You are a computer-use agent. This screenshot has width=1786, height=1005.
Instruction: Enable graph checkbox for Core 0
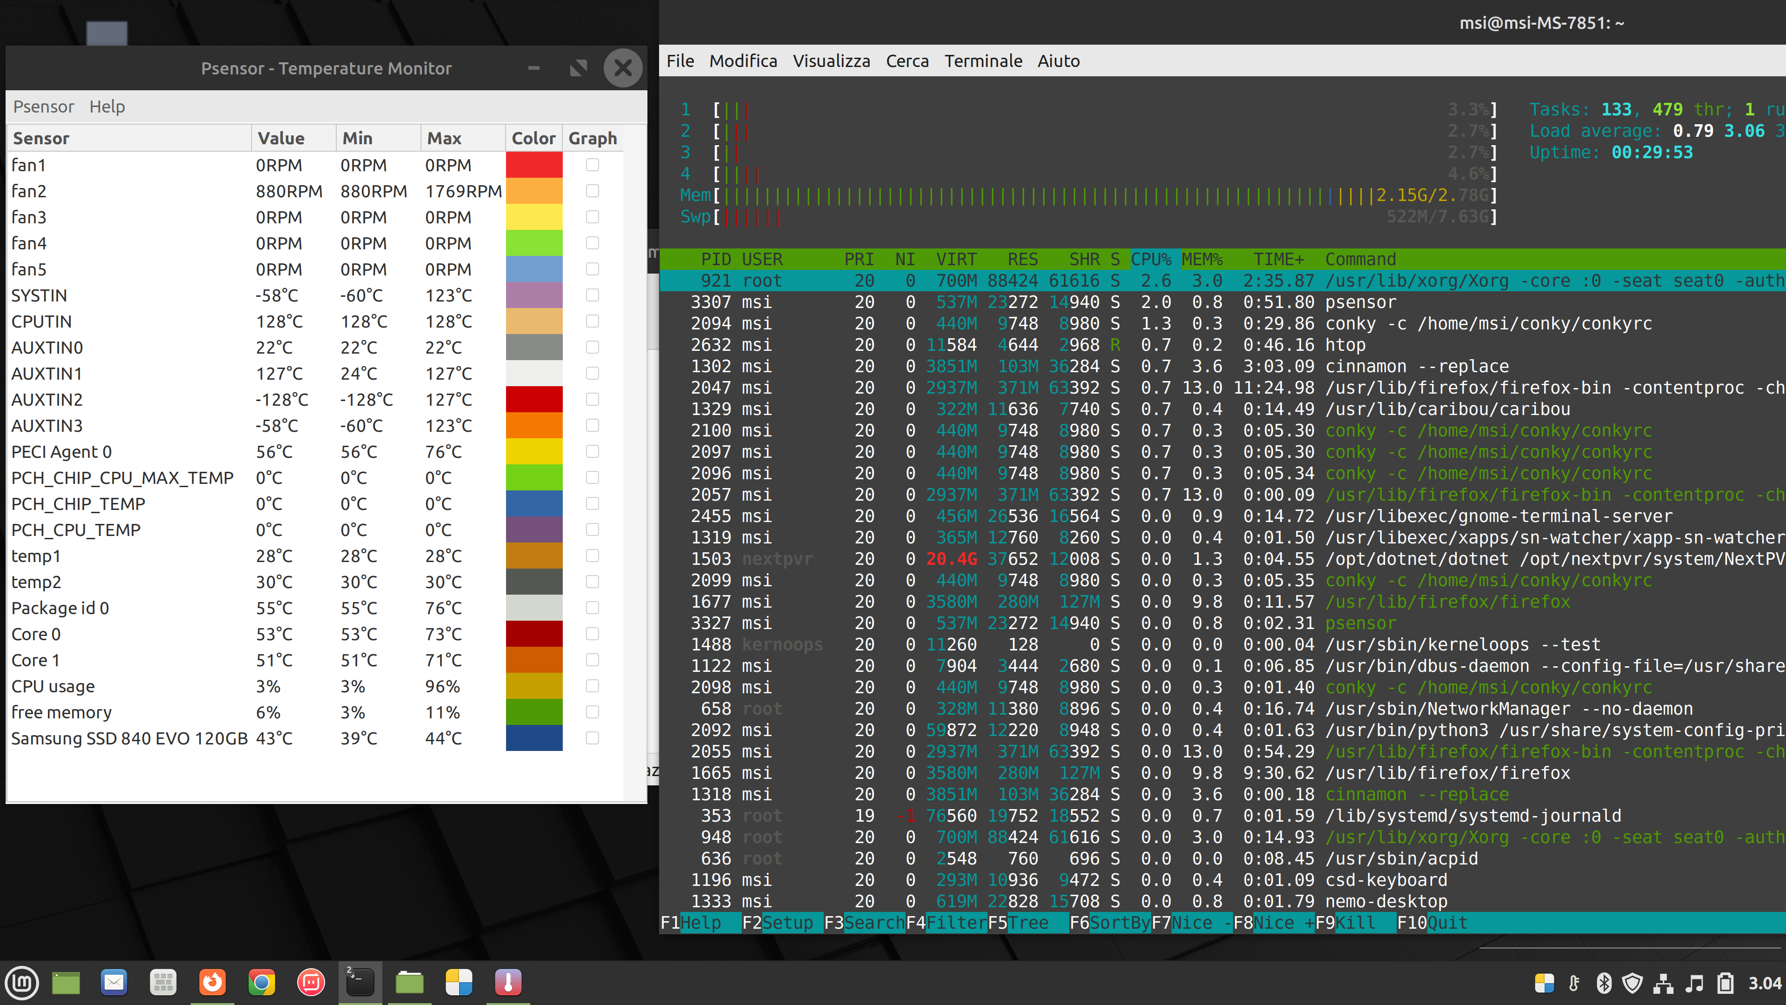click(592, 634)
